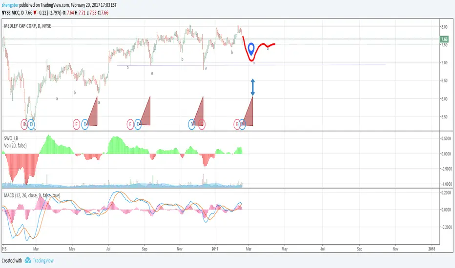This screenshot has width=455, height=268.
Task: Click the 8.00 price axis label
Action: pyautogui.click(x=444, y=27)
